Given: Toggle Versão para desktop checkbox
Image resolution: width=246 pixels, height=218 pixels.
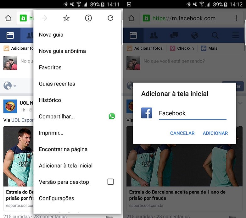Looking at the screenshot, I should coord(110,182).
